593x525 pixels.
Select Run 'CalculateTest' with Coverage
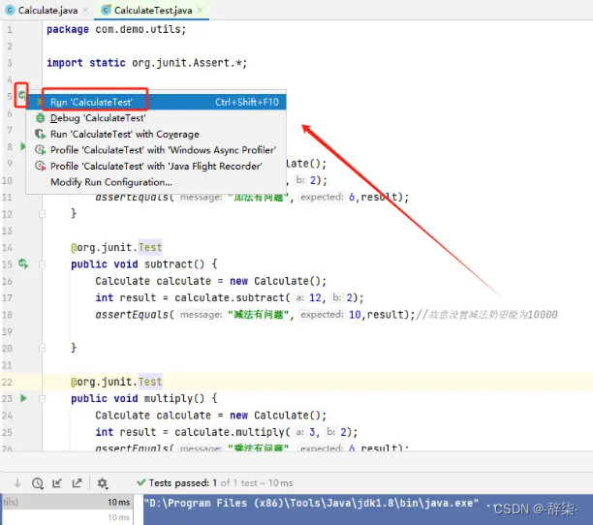pyautogui.click(x=156, y=135)
